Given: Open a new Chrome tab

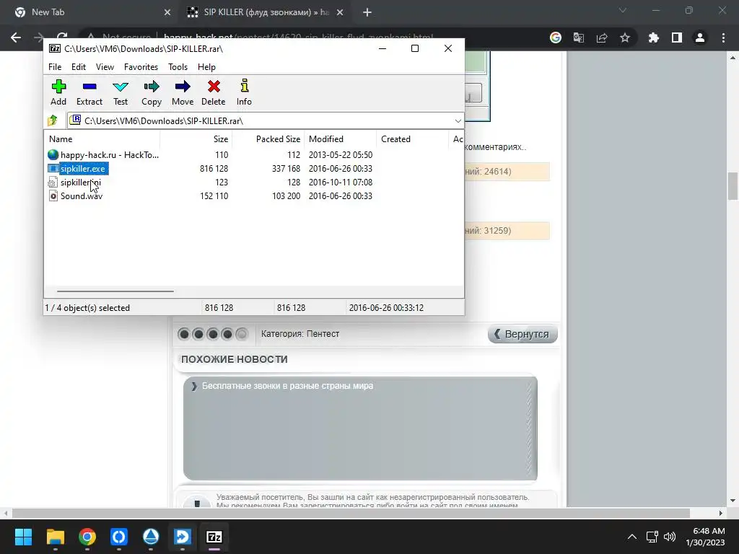Looking at the screenshot, I should pos(367,13).
